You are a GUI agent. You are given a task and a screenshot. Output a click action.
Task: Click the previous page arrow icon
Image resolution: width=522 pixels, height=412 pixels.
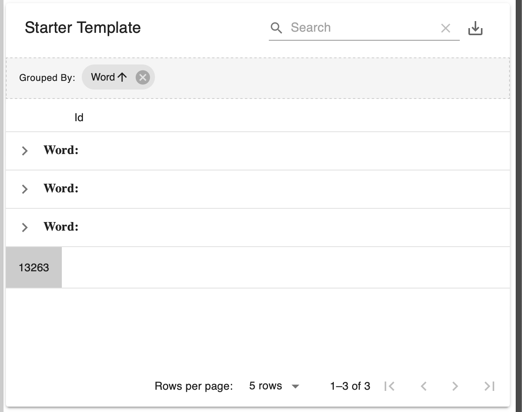click(423, 386)
